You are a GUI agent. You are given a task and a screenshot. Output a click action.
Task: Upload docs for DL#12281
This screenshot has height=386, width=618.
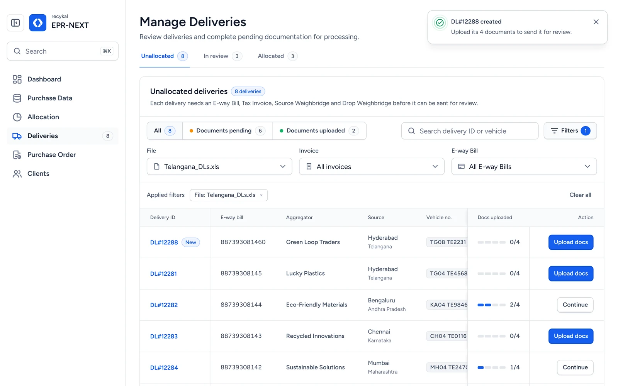coord(571,274)
